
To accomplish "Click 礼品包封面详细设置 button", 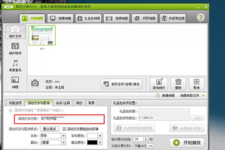I will pyautogui.click(x=134, y=128).
